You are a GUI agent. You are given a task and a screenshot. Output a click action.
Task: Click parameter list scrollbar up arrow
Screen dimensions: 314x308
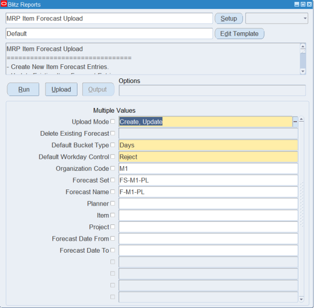(301, 120)
